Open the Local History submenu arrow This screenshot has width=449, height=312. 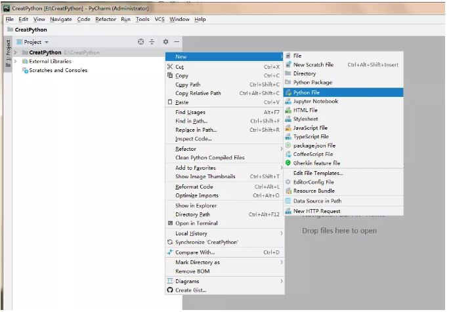point(281,233)
